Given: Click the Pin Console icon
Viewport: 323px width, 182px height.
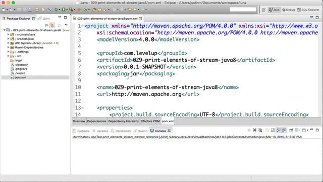Looking at the screenshot, I should 291,130.
